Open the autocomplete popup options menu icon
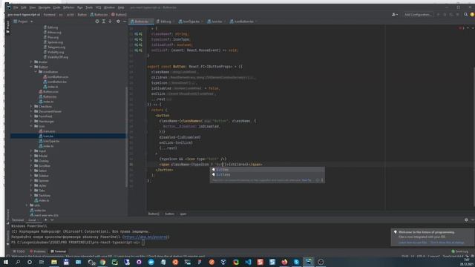Screen dimensions: 475x267 (x=322, y=180)
